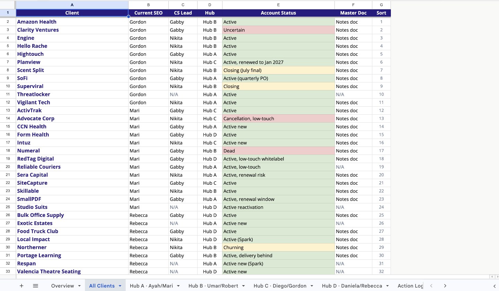This screenshot has width=499, height=291.
Task: Select the Valencia Theatre Seating cell
Action: pyautogui.click(x=72, y=272)
